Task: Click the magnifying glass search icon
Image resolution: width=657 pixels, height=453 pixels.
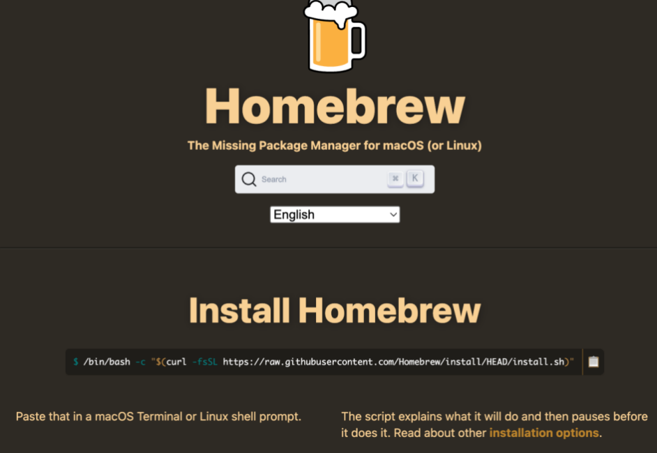Action: 249,179
